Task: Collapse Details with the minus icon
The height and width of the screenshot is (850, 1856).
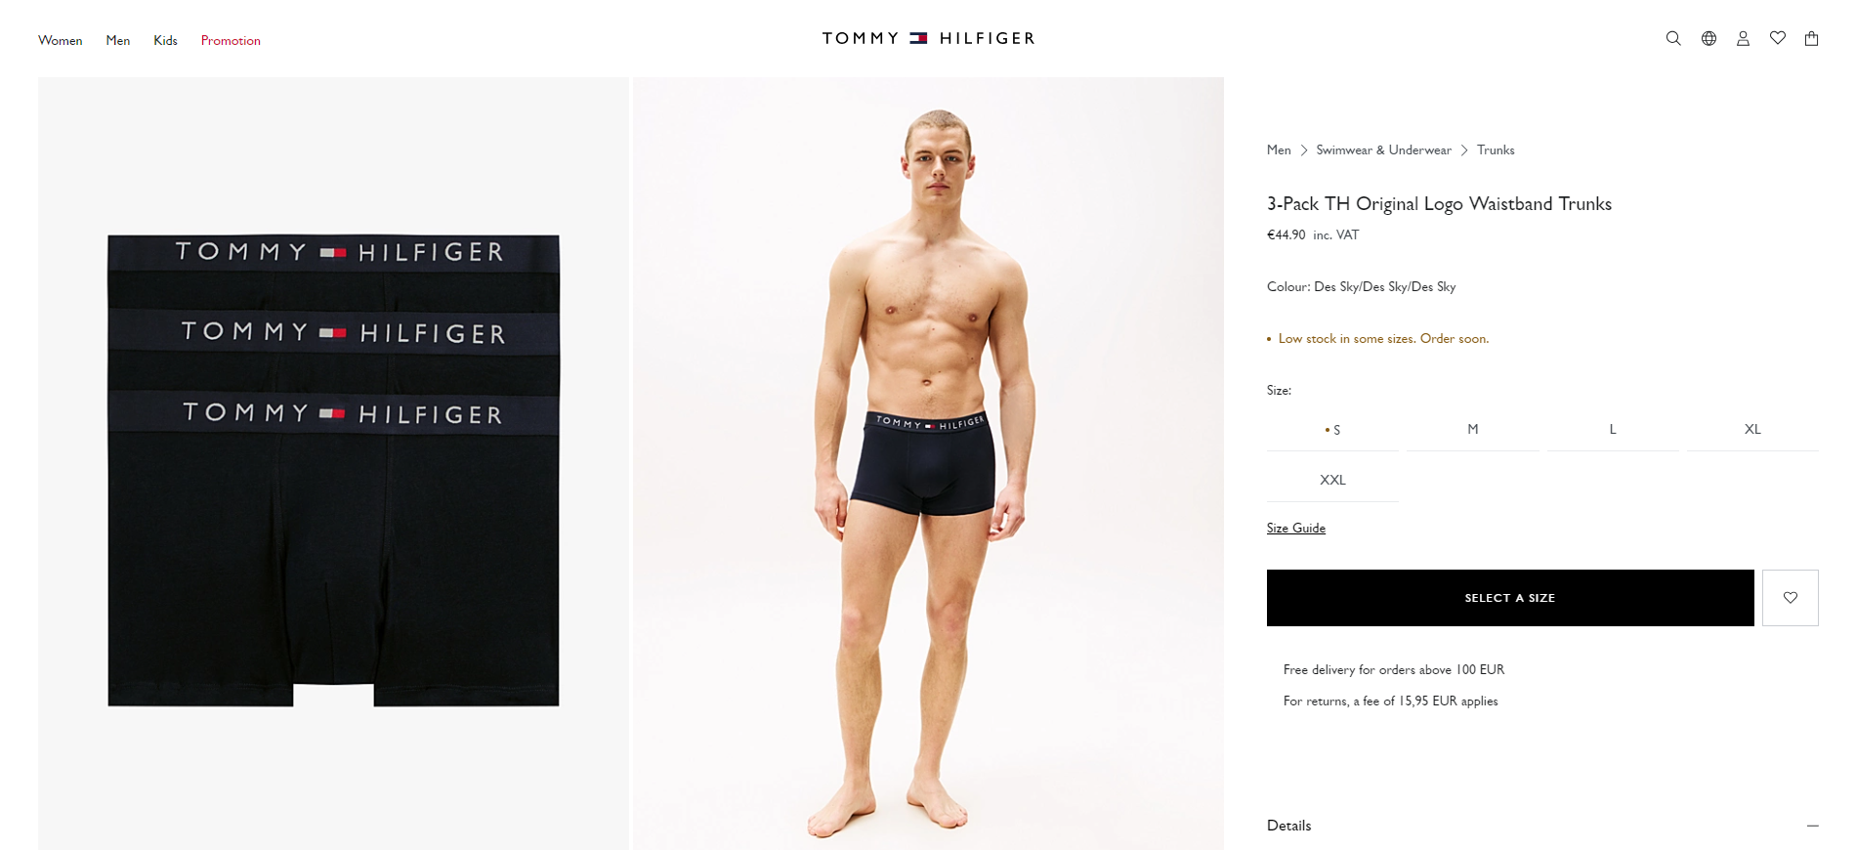Action: [1813, 826]
